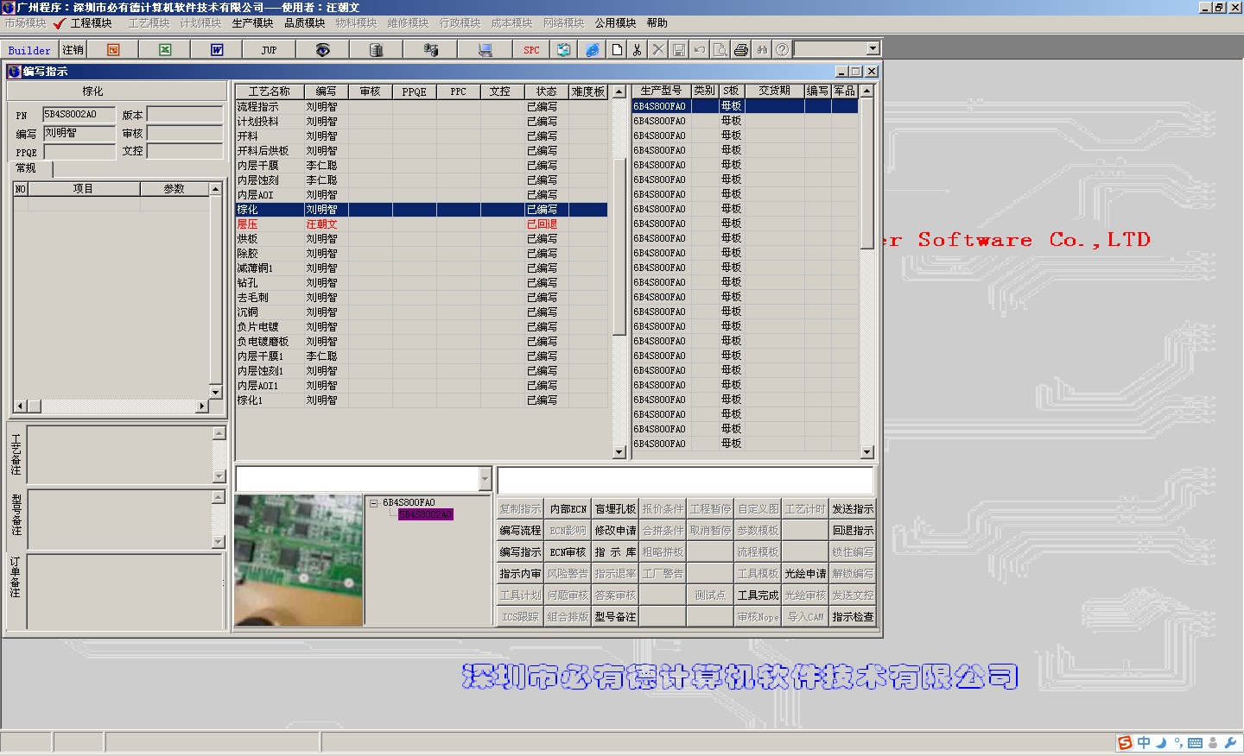Image resolution: width=1244 pixels, height=756 pixels.
Task: Open the Internet Explorer icon in toolbar
Action: [x=592, y=50]
